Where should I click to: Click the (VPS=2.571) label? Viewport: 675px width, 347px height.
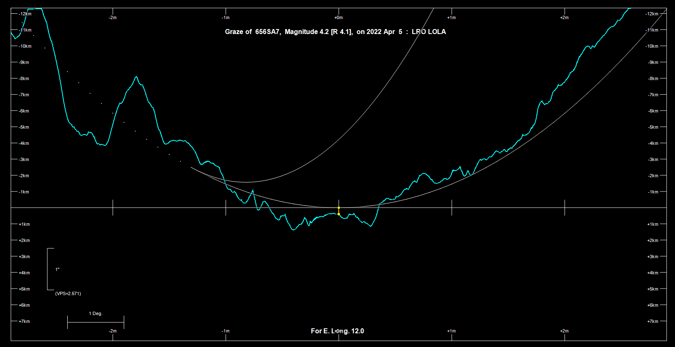(68, 293)
